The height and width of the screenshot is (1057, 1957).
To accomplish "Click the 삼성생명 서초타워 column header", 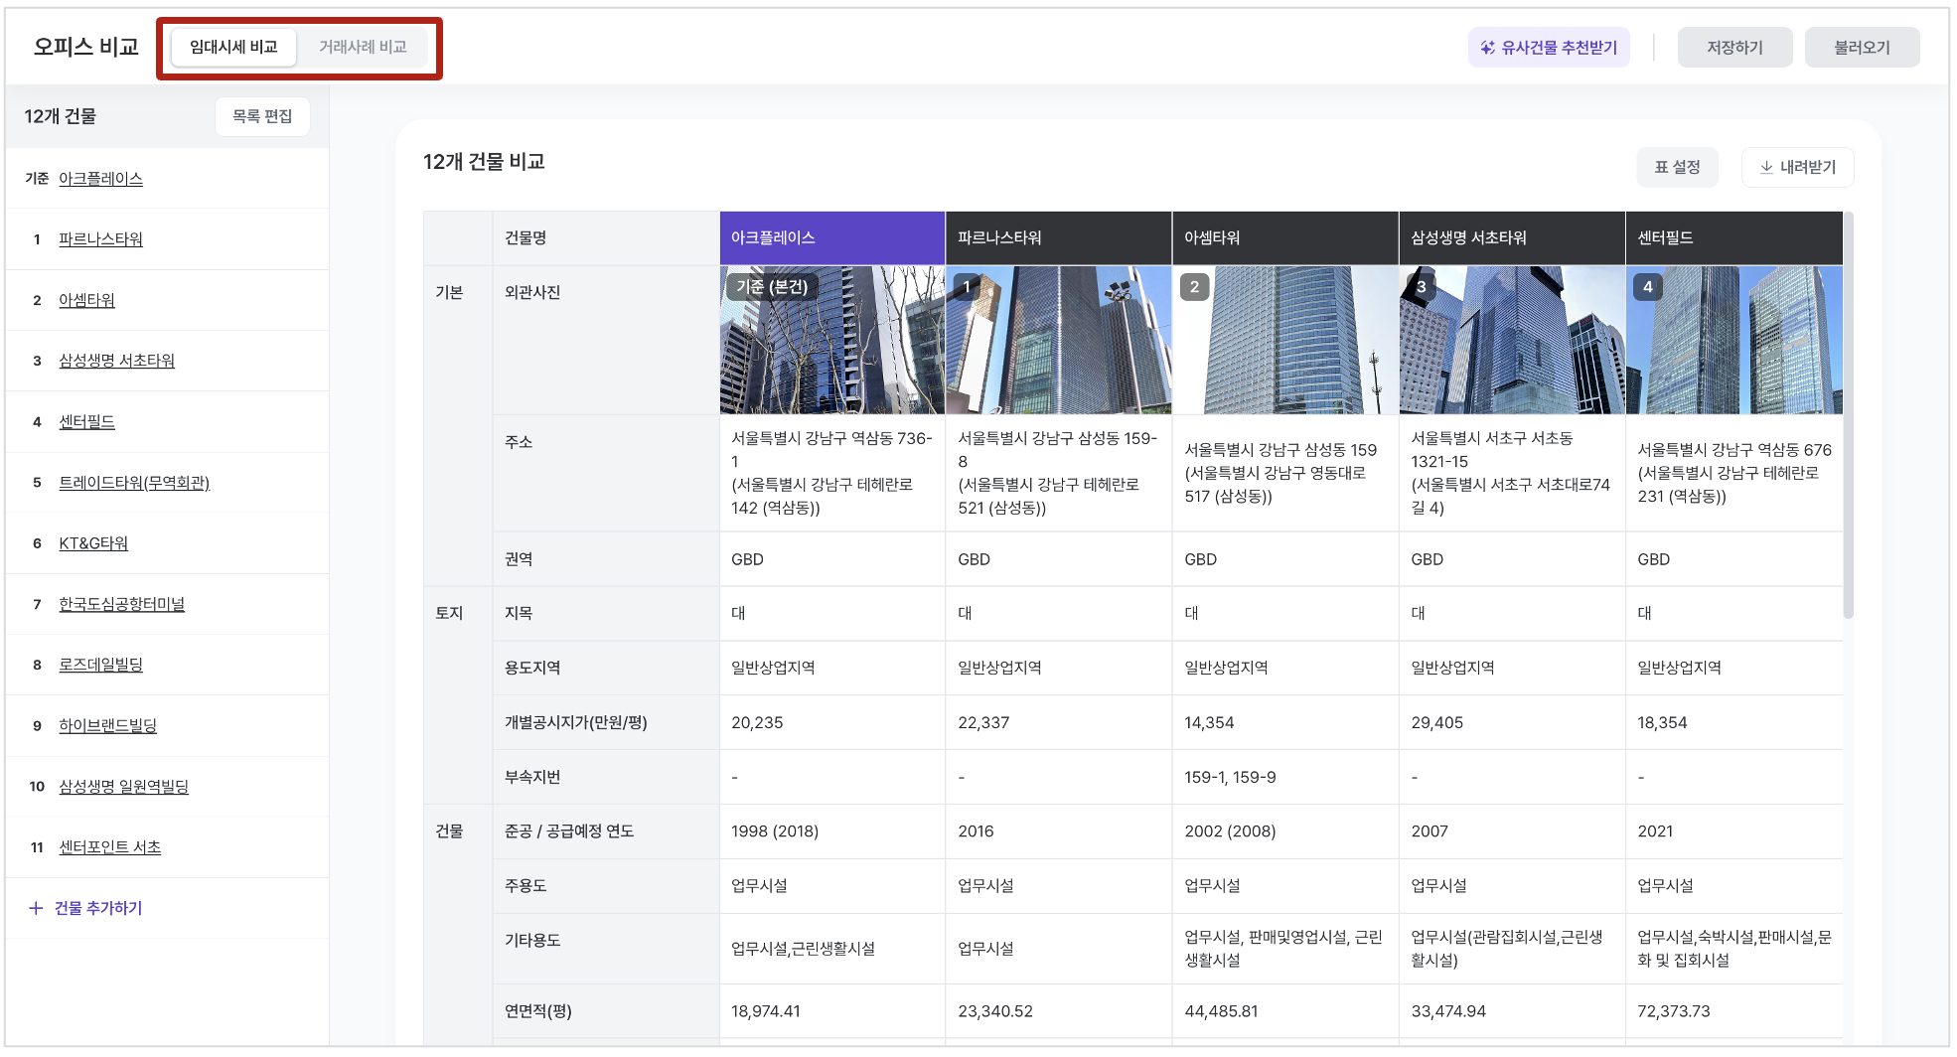I will pyautogui.click(x=1511, y=238).
